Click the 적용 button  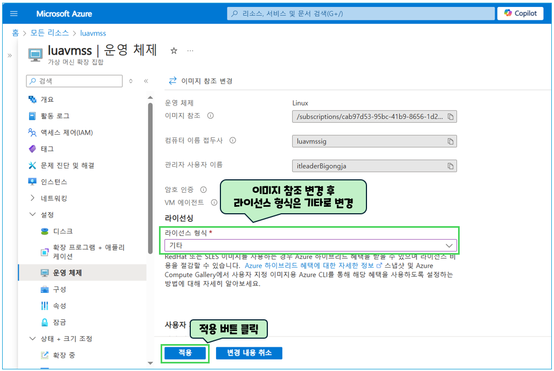pos(185,353)
